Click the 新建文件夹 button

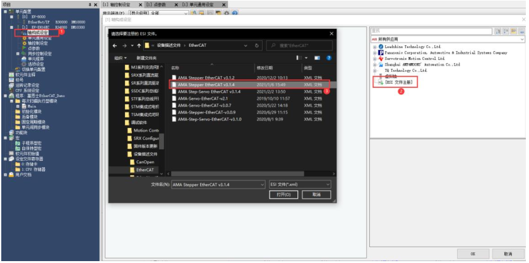(145, 57)
